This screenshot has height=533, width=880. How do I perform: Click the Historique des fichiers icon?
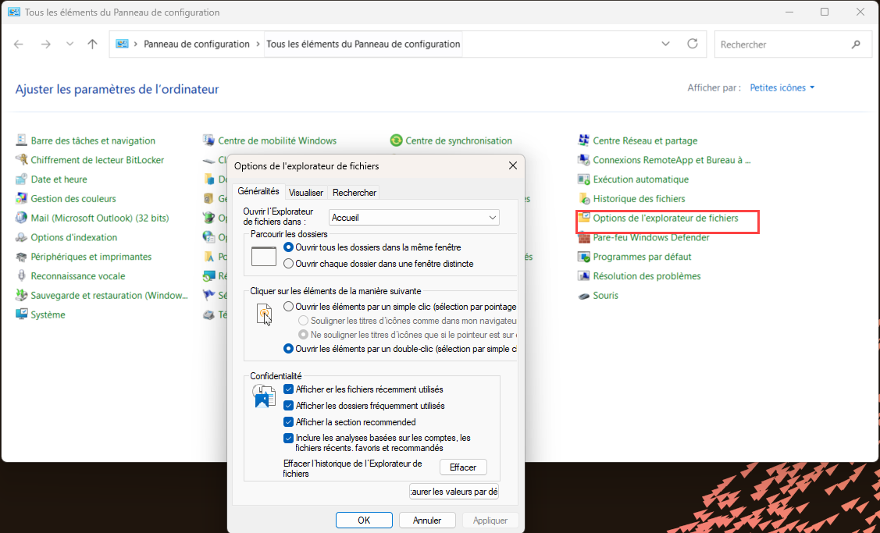click(584, 199)
